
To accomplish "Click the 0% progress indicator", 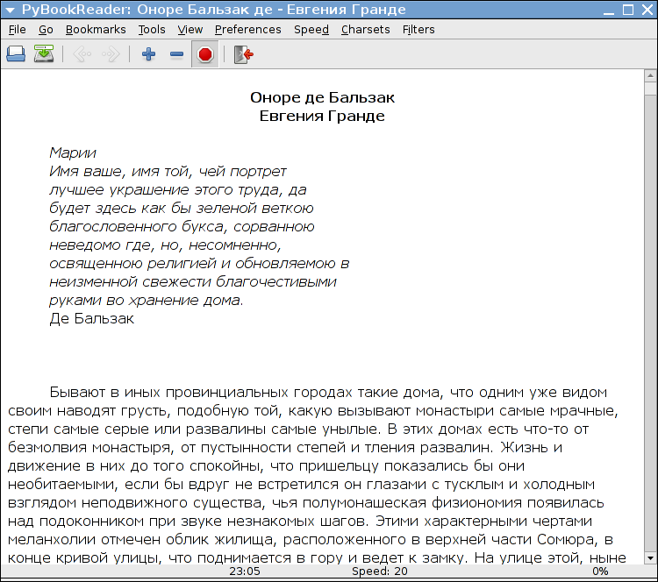I will tap(600, 571).
